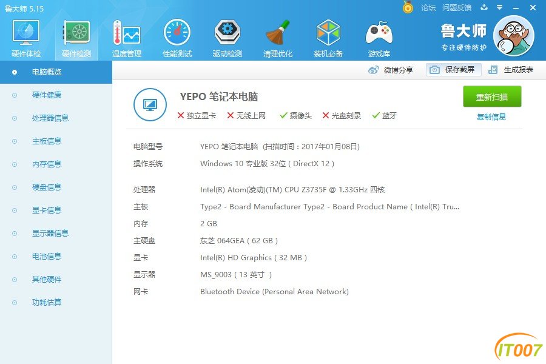Click the 光盘刻录 status indicator
The image size is (546, 364).
[x=342, y=116]
